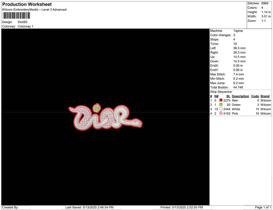Click the Red thread color swatch
Image resolution: width=273 pixels, height=210 pixels.
(221, 100)
